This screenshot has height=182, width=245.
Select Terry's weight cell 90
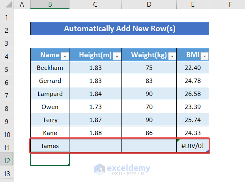(149, 120)
